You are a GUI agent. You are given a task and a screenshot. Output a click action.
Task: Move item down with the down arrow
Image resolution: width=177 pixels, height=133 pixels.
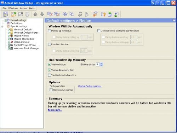[x=42, y=14]
